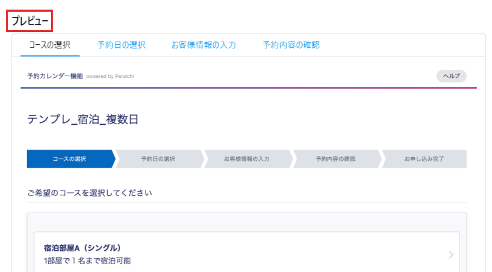Select the お客様情報の入力 tab
This screenshot has height=272, width=492.
point(204,45)
